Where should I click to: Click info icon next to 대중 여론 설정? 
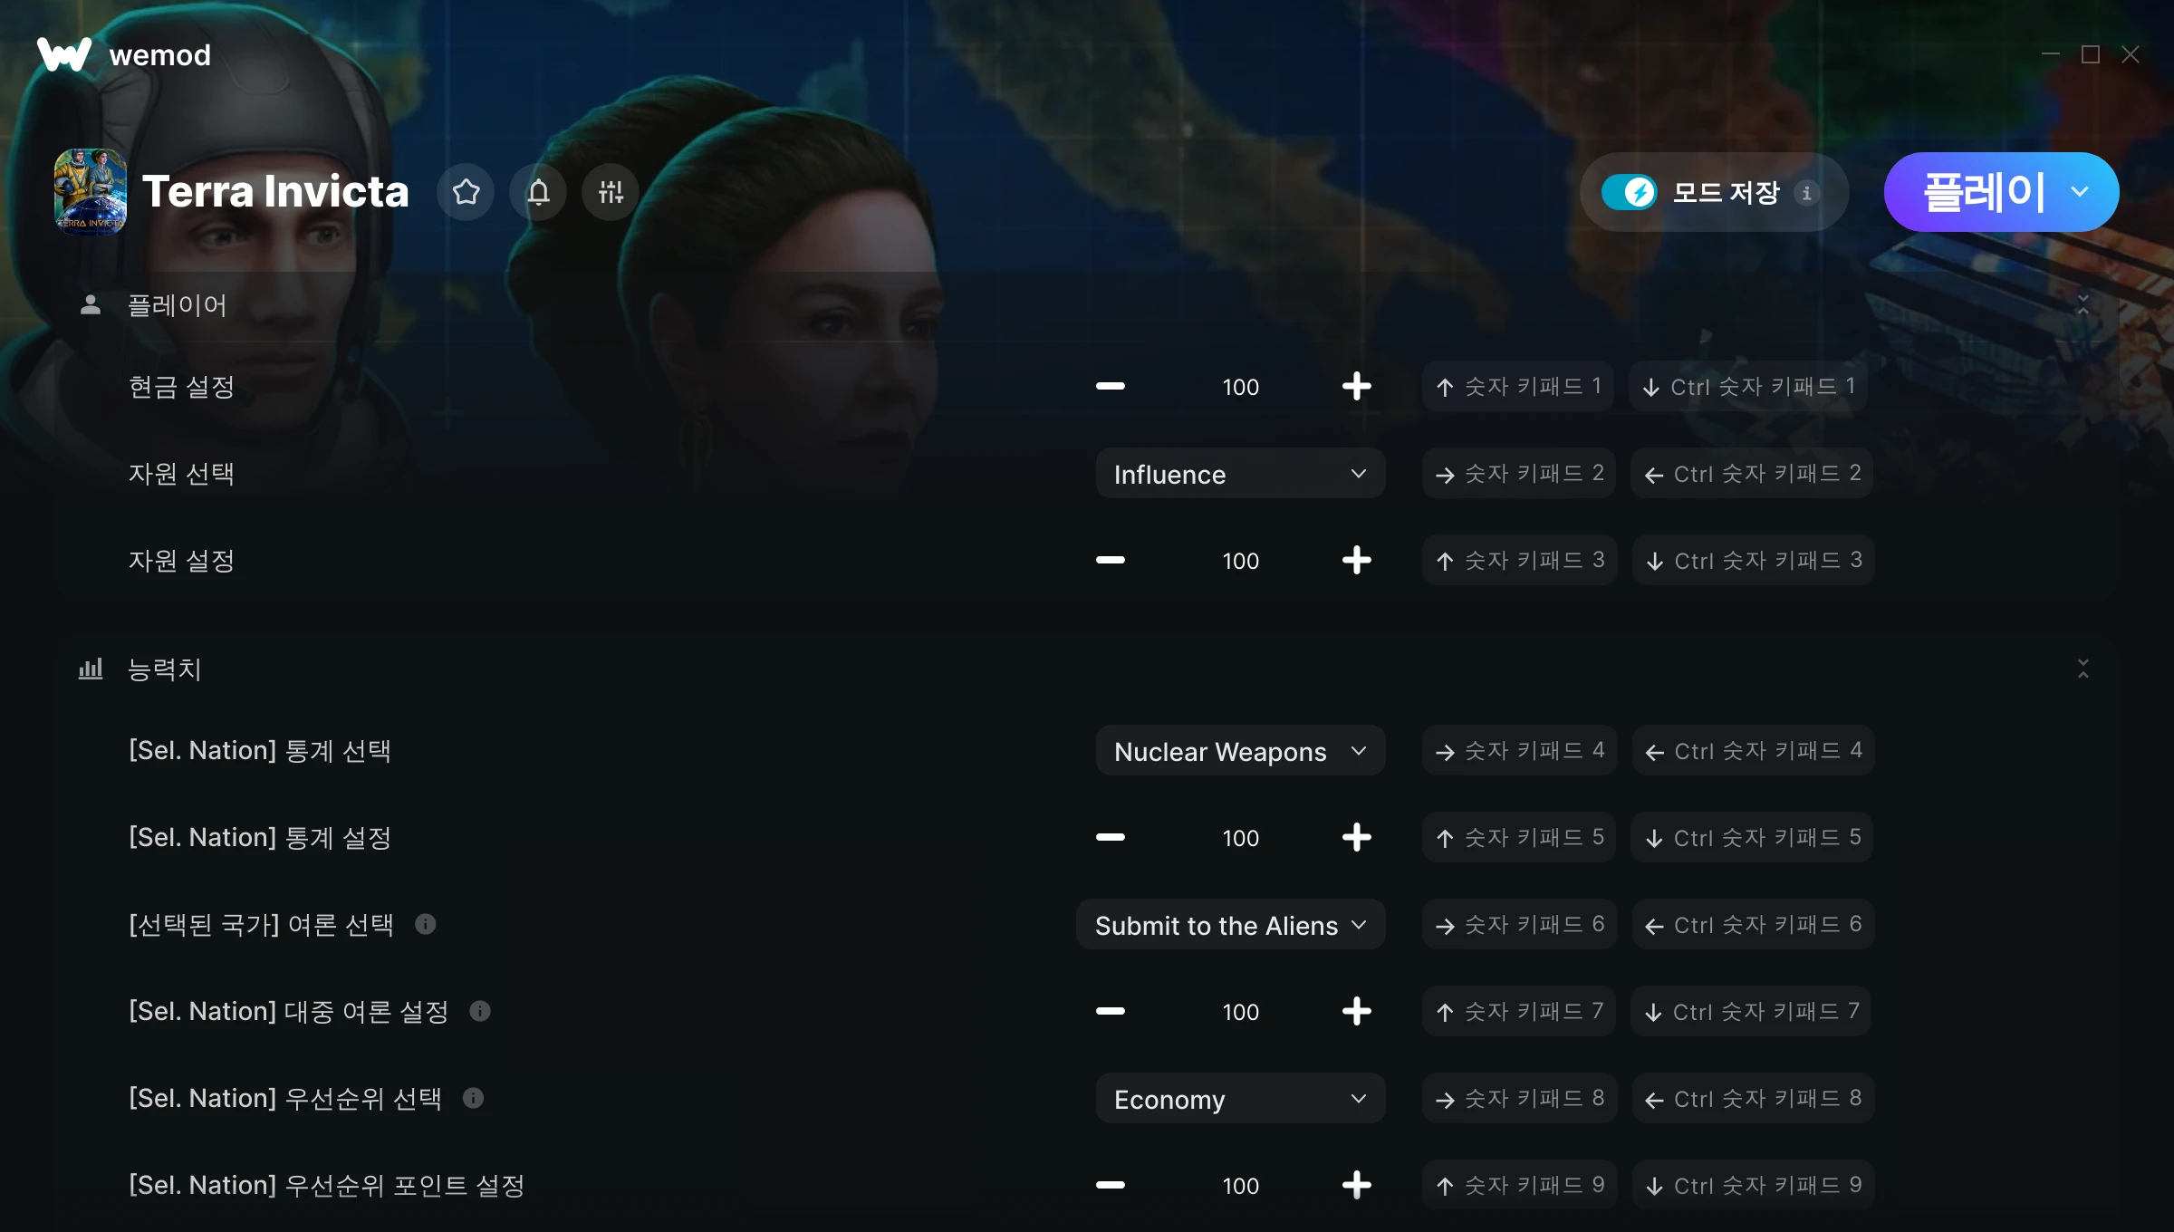tap(480, 1011)
